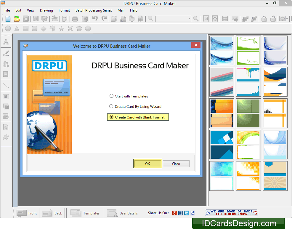Open the Help menu
The height and width of the screenshot is (229, 292).
[134, 10]
